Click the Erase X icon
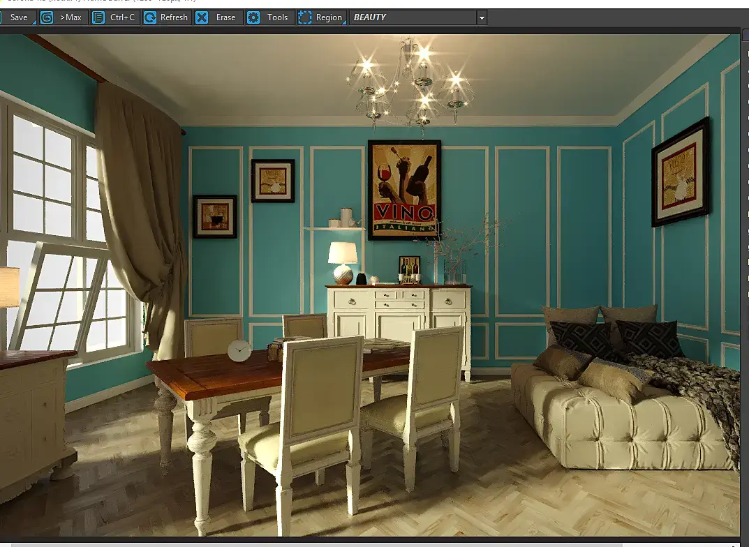 click(202, 17)
